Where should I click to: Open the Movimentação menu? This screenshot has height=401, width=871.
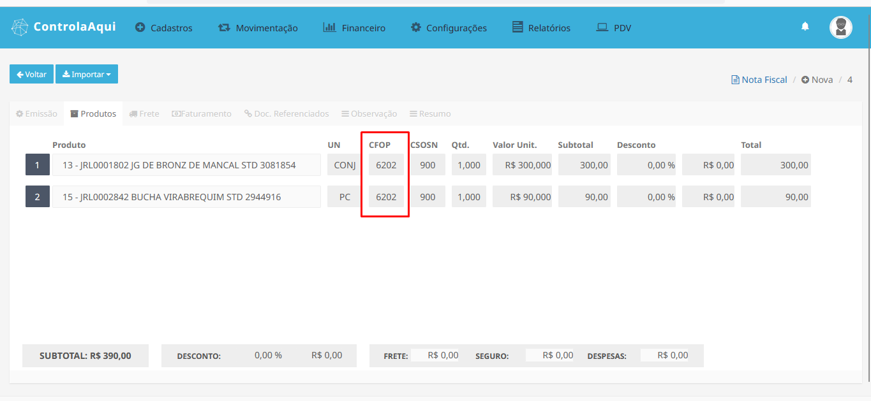point(258,28)
